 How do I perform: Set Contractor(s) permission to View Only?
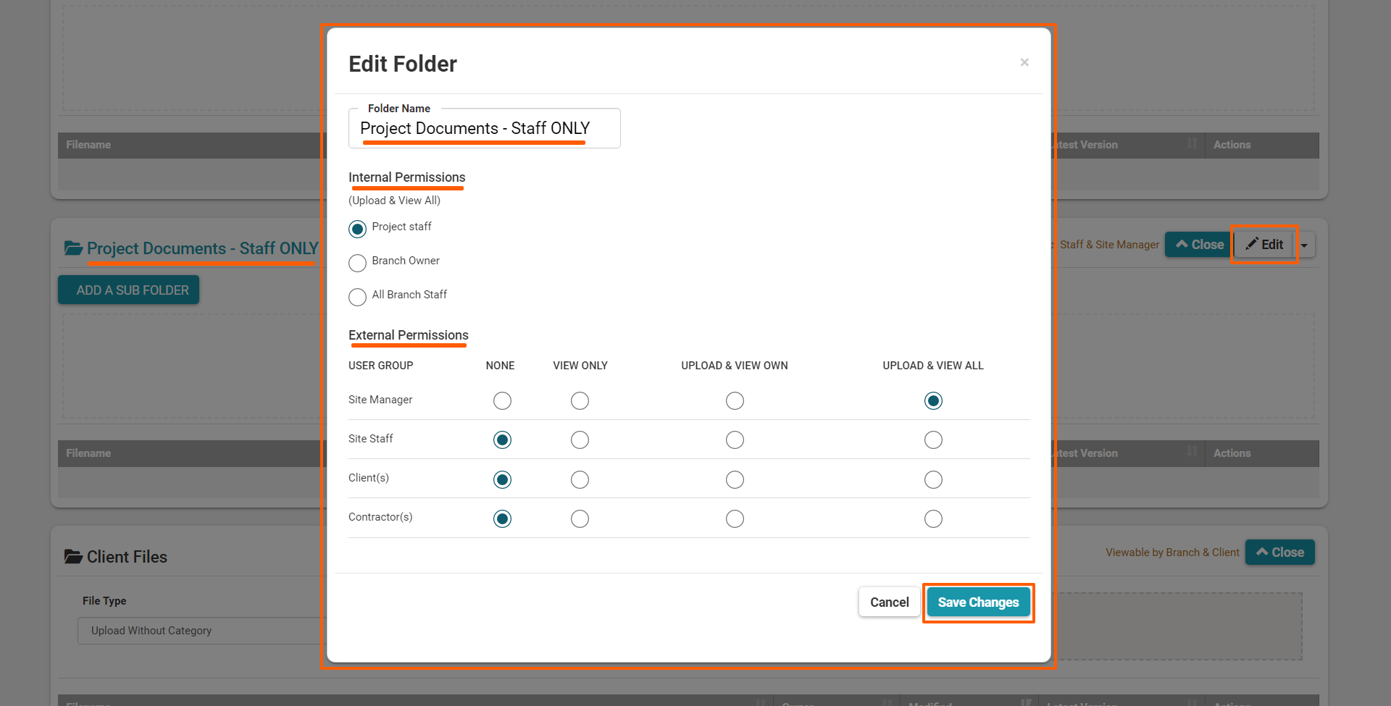pyautogui.click(x=580, y=518)
